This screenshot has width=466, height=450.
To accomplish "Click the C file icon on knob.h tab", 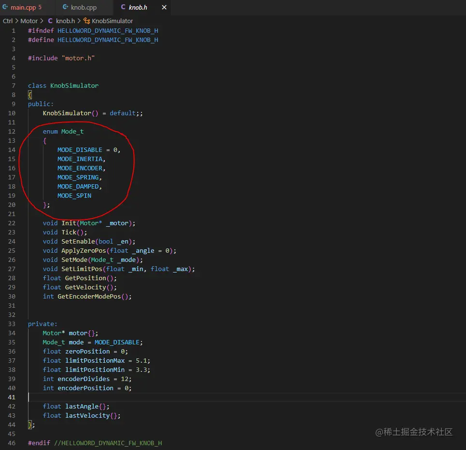I will pyautogui.click(x=123, y=7).
